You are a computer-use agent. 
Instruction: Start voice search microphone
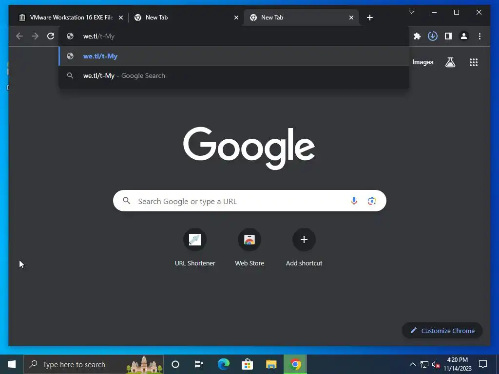pyautogui.click(x=354, y=201)
